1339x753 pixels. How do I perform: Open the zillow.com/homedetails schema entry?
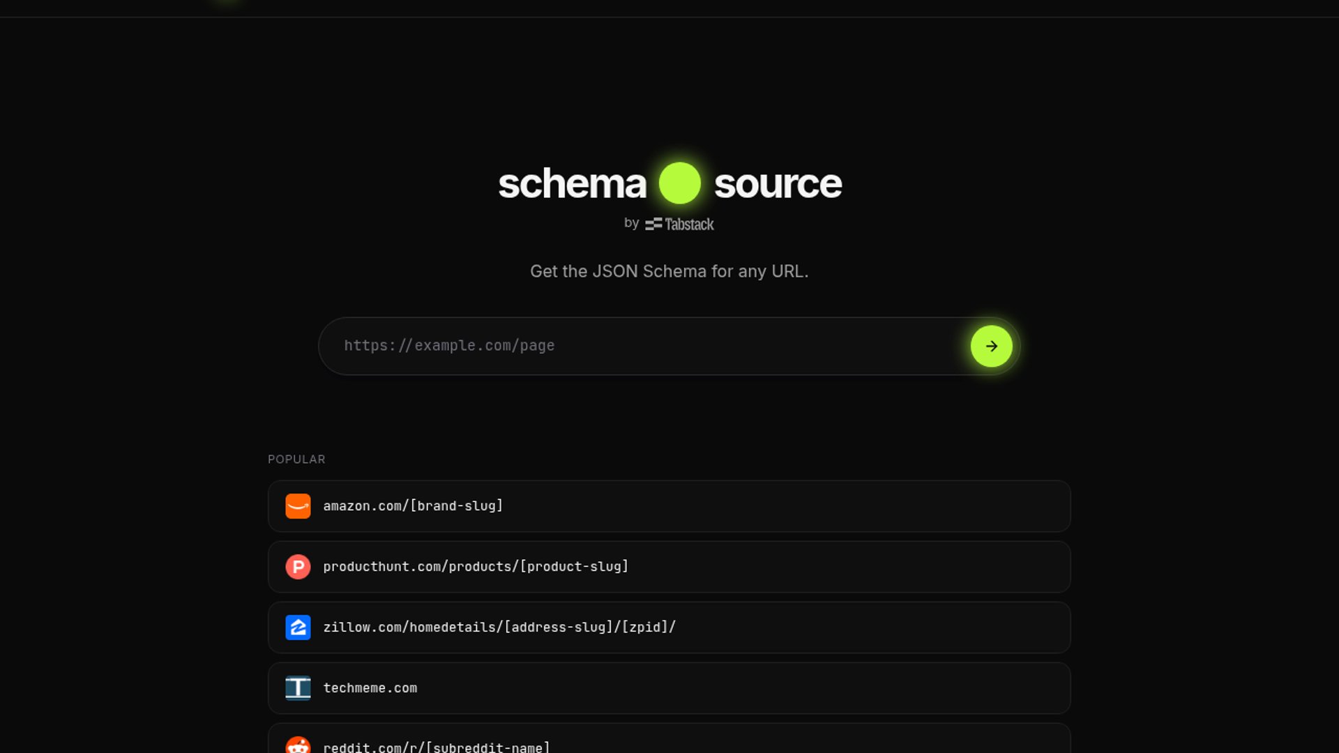669,627
